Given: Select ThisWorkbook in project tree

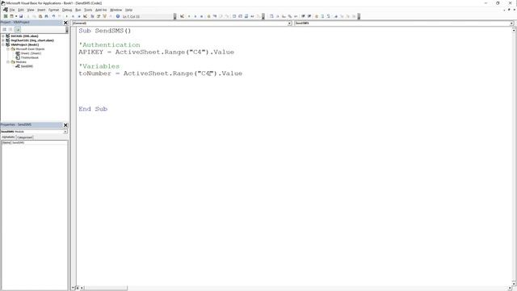Looking at the screenshot, I should click(x=30, y=57).
